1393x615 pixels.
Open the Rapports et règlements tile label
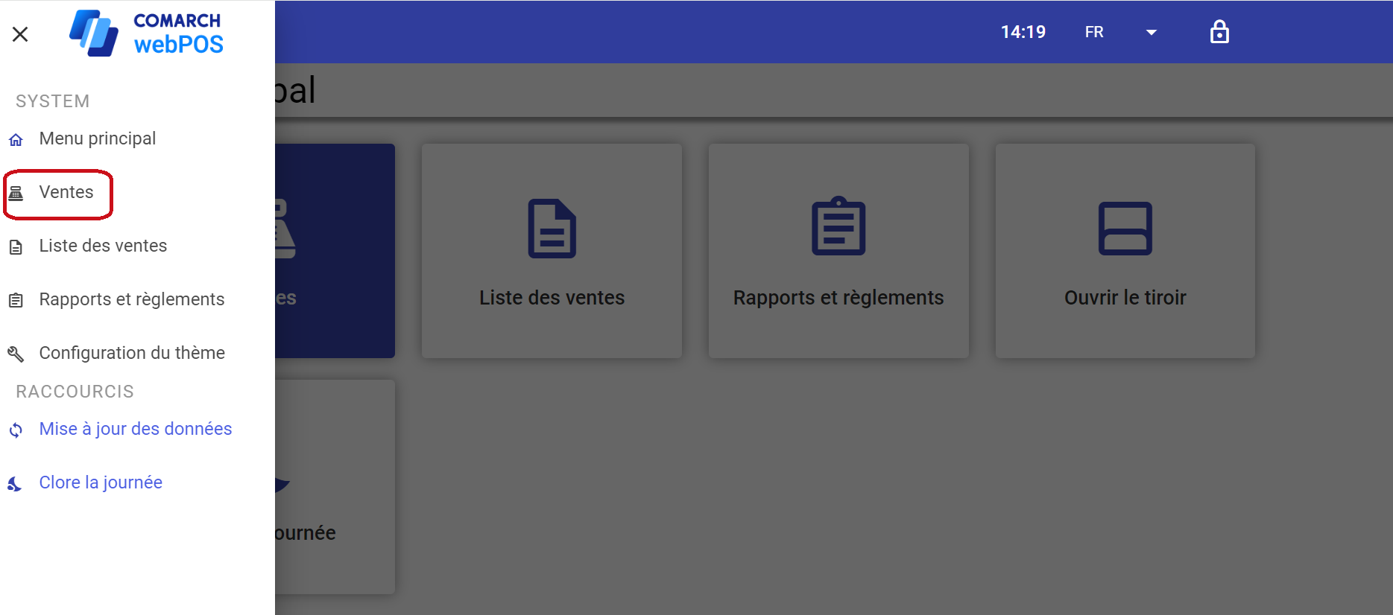tap(838, 298)
